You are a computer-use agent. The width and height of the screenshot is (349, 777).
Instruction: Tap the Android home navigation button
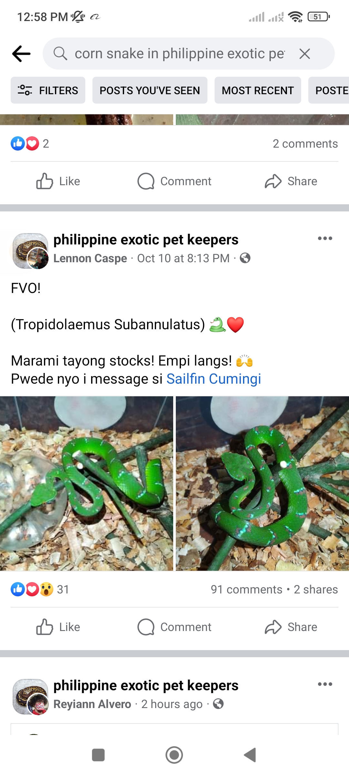pyautogui.click(x=174, y=755)
